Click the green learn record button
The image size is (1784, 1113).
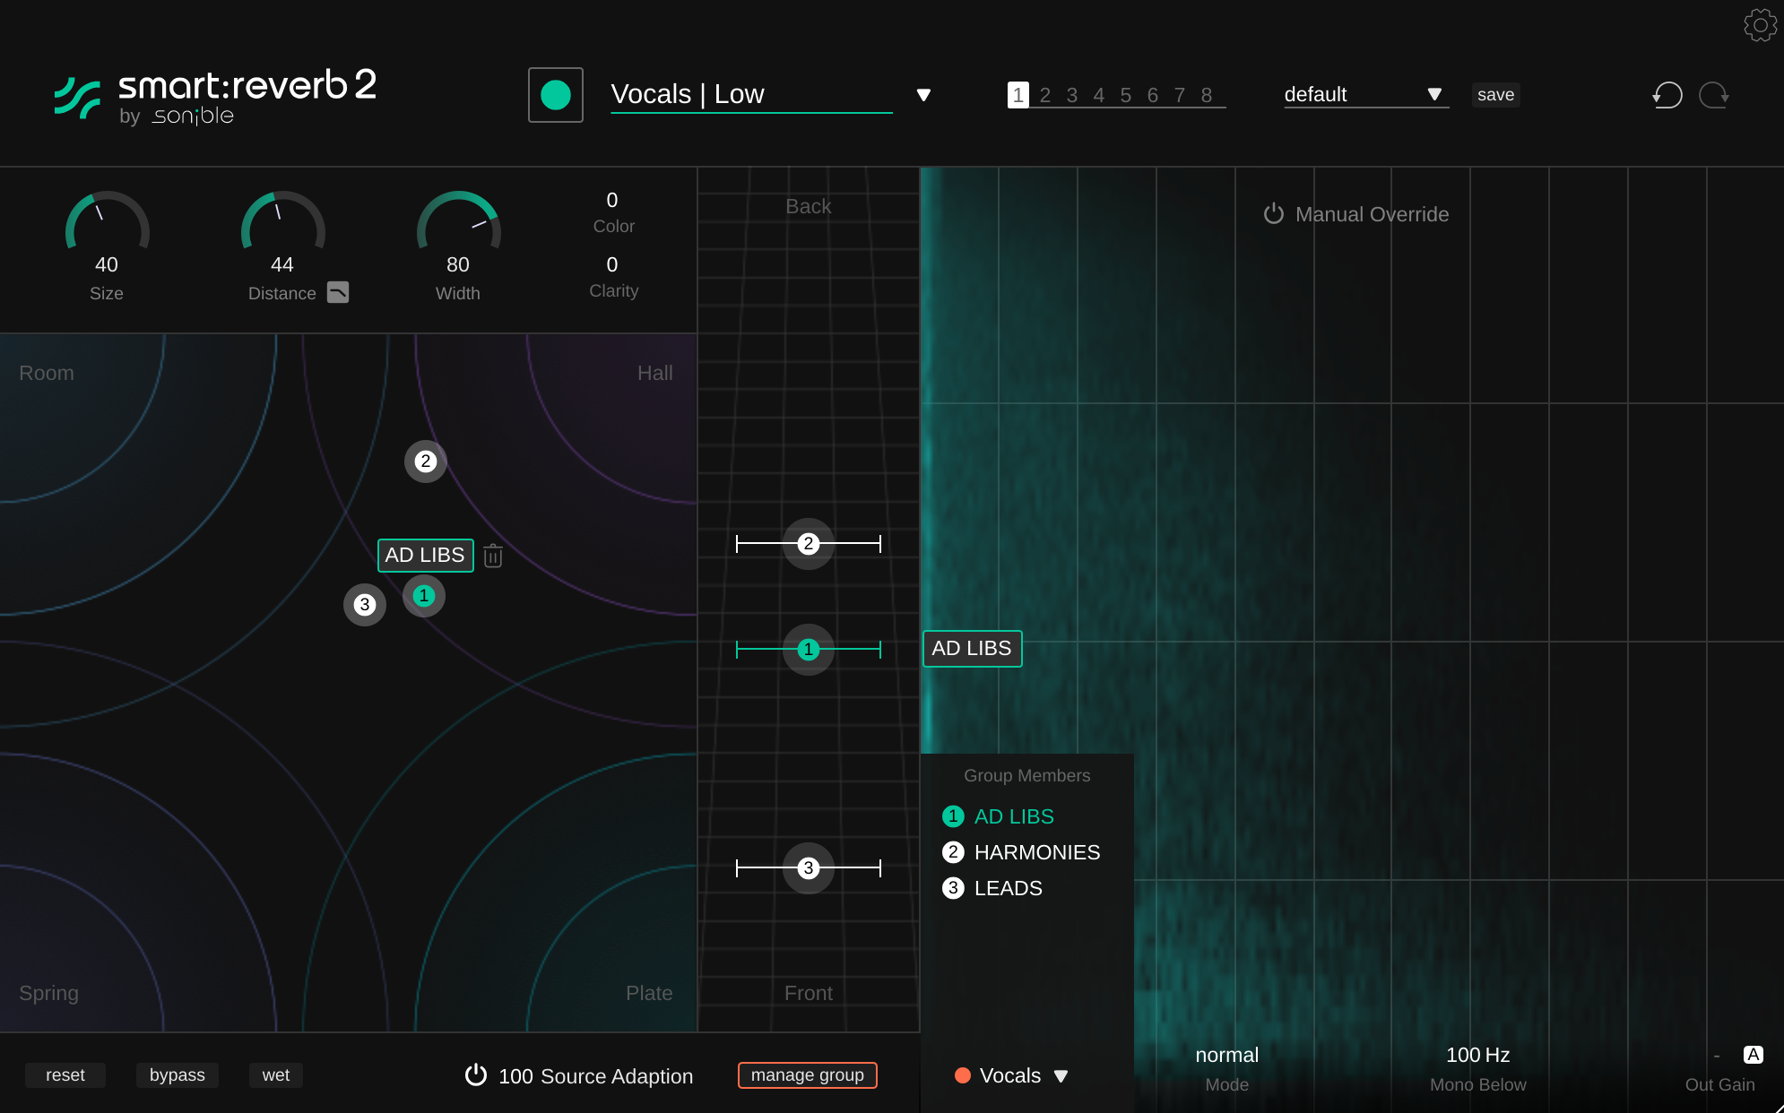pos(556,95)
